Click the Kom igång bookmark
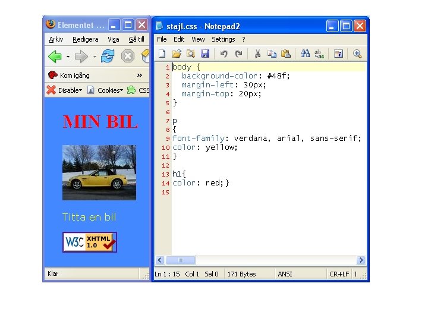The height and width of the screenshot is (321, 428). pyautogui.click(x=69, y=75)
